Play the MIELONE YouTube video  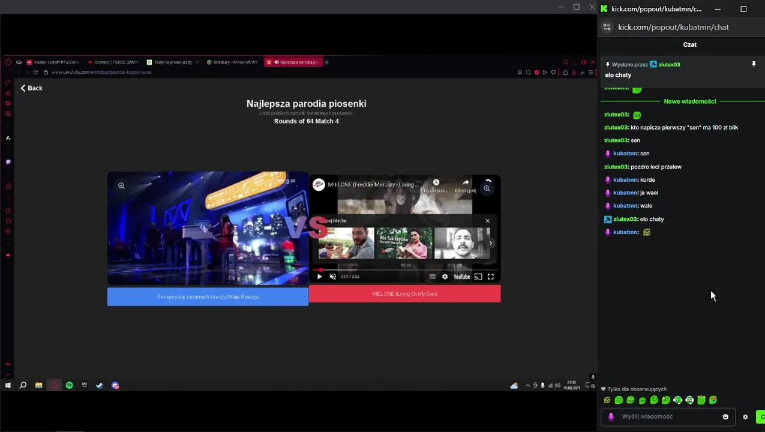[319, 277]
